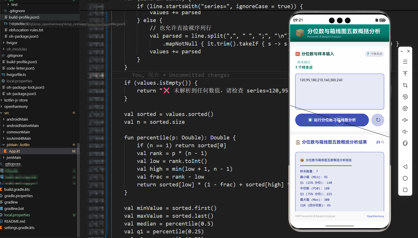
Task: Click the '最大值 (Max): 300' result line
Action: (315, 200)
